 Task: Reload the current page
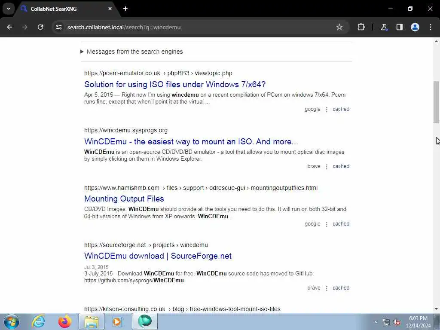pyautogui.click(x=40, y=27)
